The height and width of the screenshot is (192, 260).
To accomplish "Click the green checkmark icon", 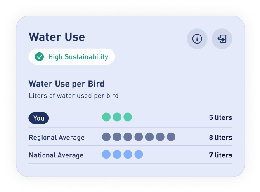I will (x=40, y=56).
